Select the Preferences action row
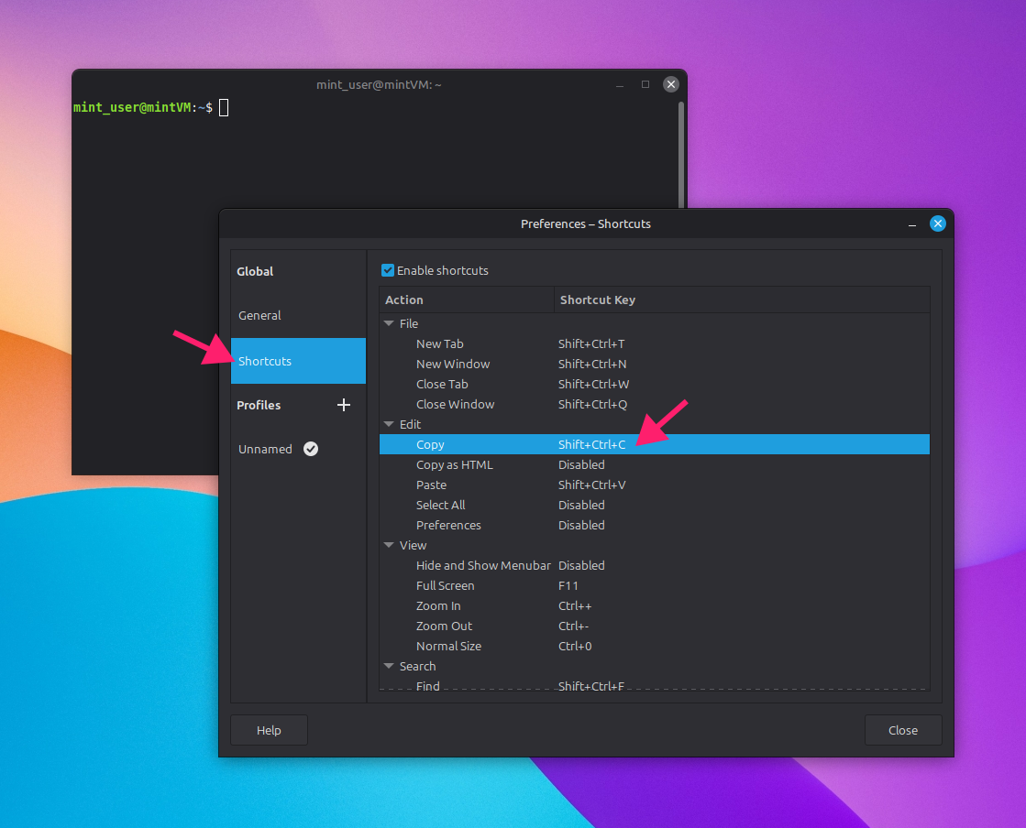Viewport: 1026px width, 828px height. pyautogui.click(x=655, y=526)
